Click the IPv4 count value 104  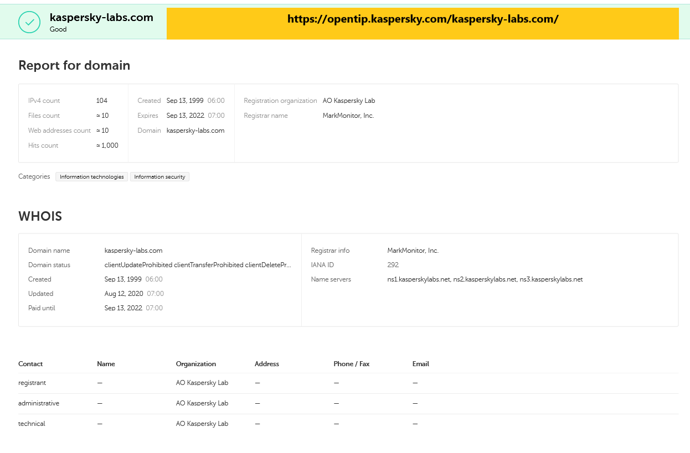tap(102, 101)
